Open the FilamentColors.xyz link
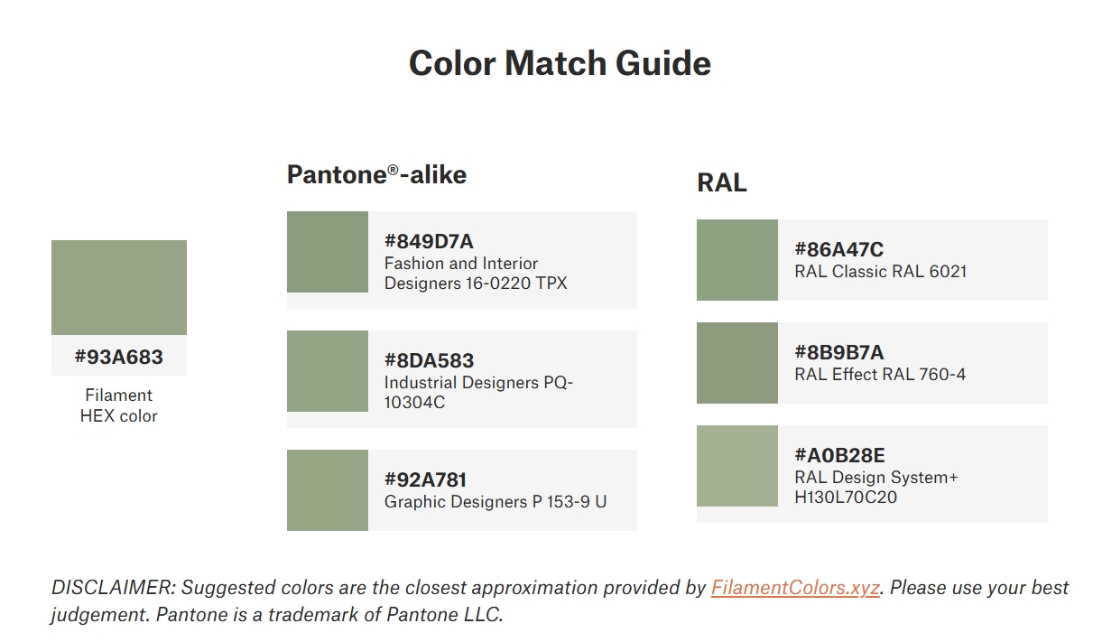Image resolution: width=1093 pixels, height=642 pixels. pos(795,588)
